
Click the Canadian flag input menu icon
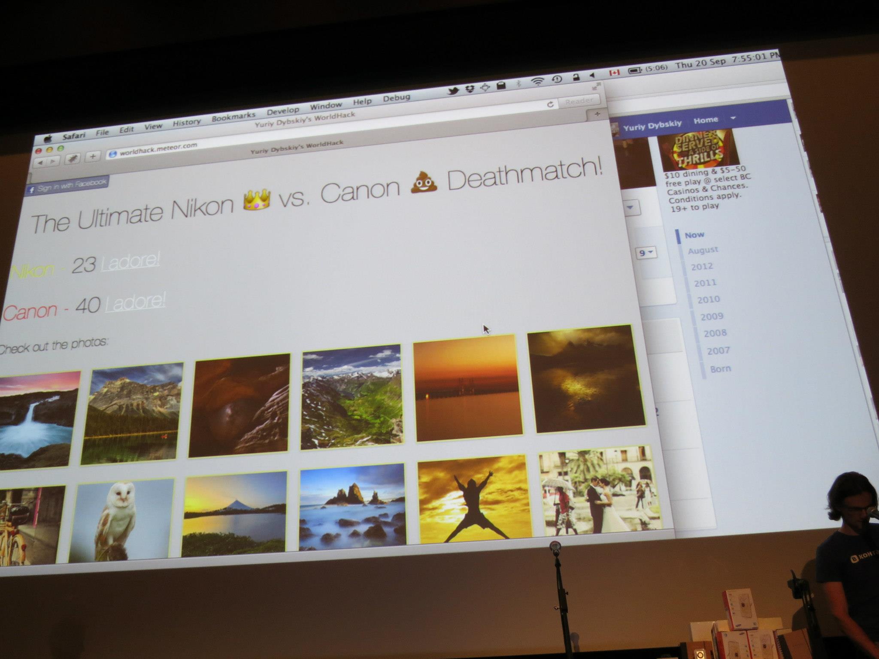pos(614,73)
